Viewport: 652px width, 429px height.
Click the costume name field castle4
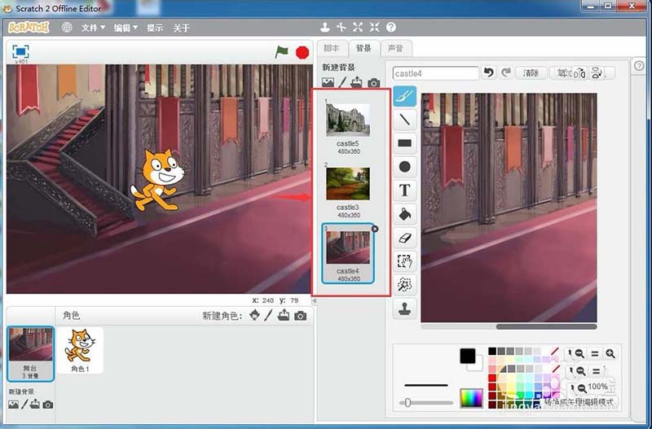click(x=436, y=73)
